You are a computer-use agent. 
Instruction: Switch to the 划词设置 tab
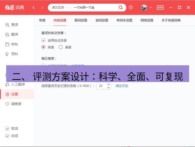tap(102, 20)
